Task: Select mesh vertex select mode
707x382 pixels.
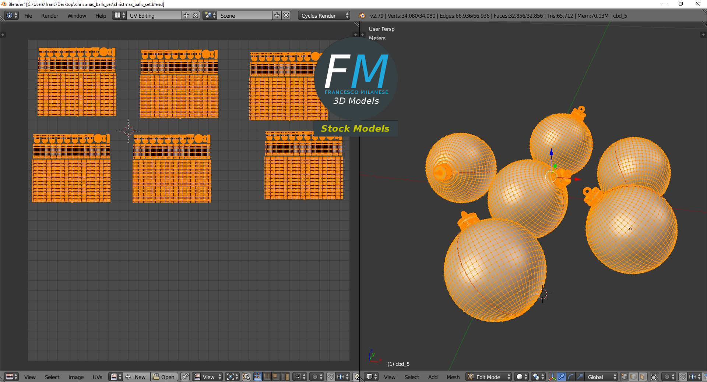Action: [x=625, y=377]
